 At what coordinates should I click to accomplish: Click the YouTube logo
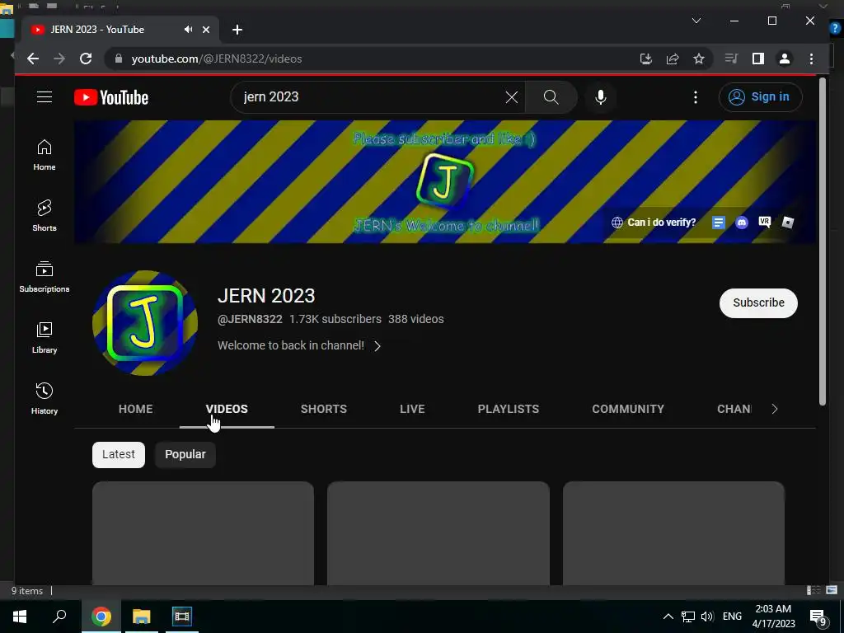tap(111, 97)
